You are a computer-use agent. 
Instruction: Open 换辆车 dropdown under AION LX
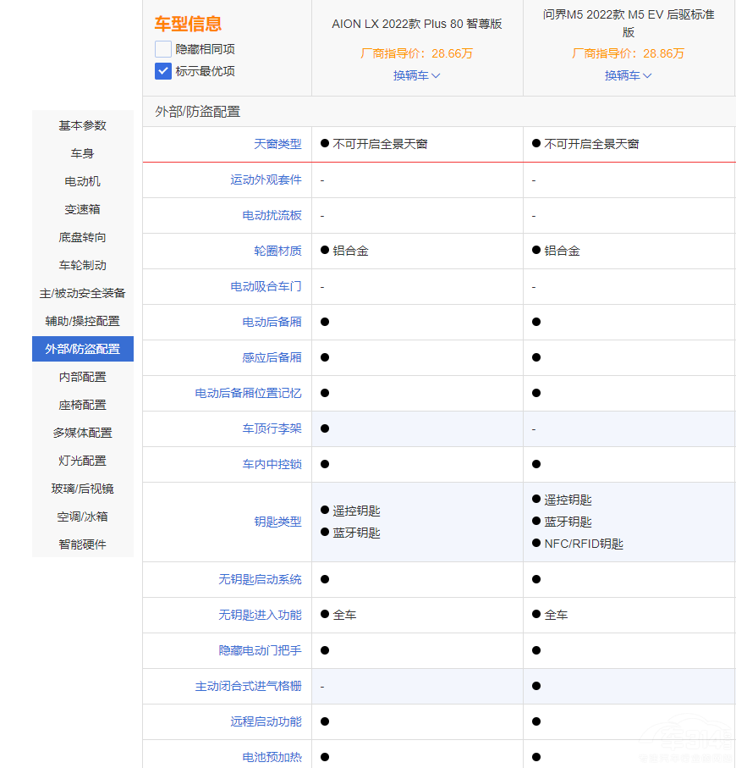(416, 75)
